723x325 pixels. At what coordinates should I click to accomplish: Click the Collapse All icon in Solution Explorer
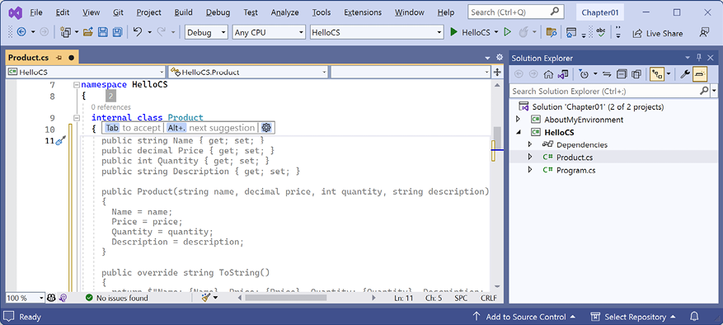pos(622,74)
